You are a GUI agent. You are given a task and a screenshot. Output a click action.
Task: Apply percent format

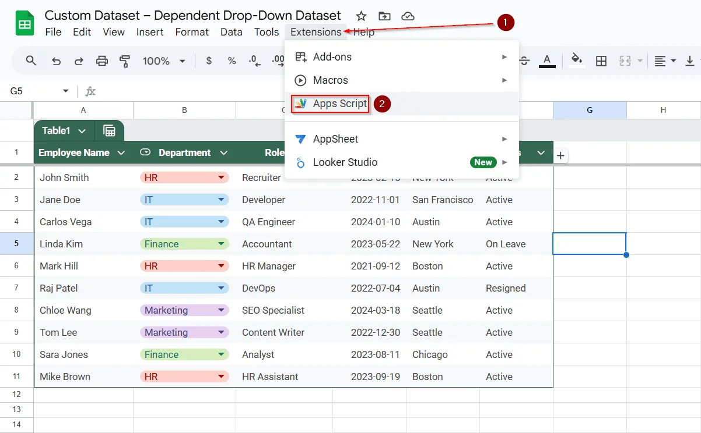[232, 61]
